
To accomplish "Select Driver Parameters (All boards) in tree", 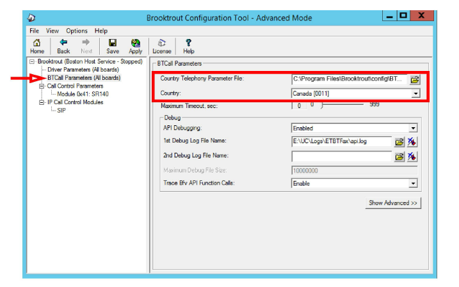I will pyautogui.click(x=83, y=70).
